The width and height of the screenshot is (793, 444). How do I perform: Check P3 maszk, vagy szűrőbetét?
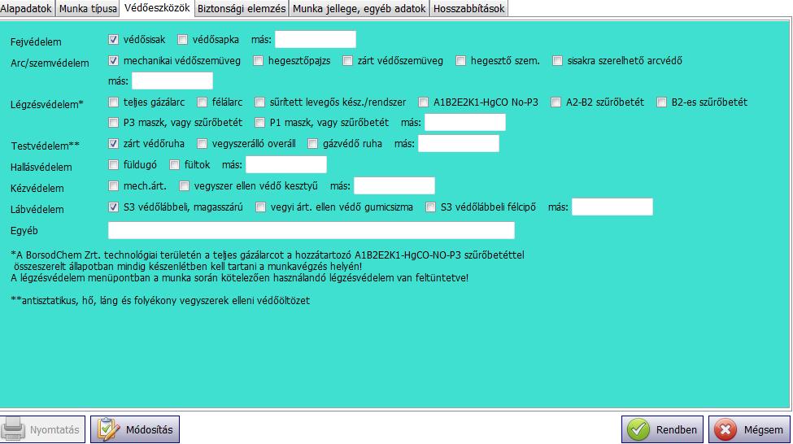113,122
